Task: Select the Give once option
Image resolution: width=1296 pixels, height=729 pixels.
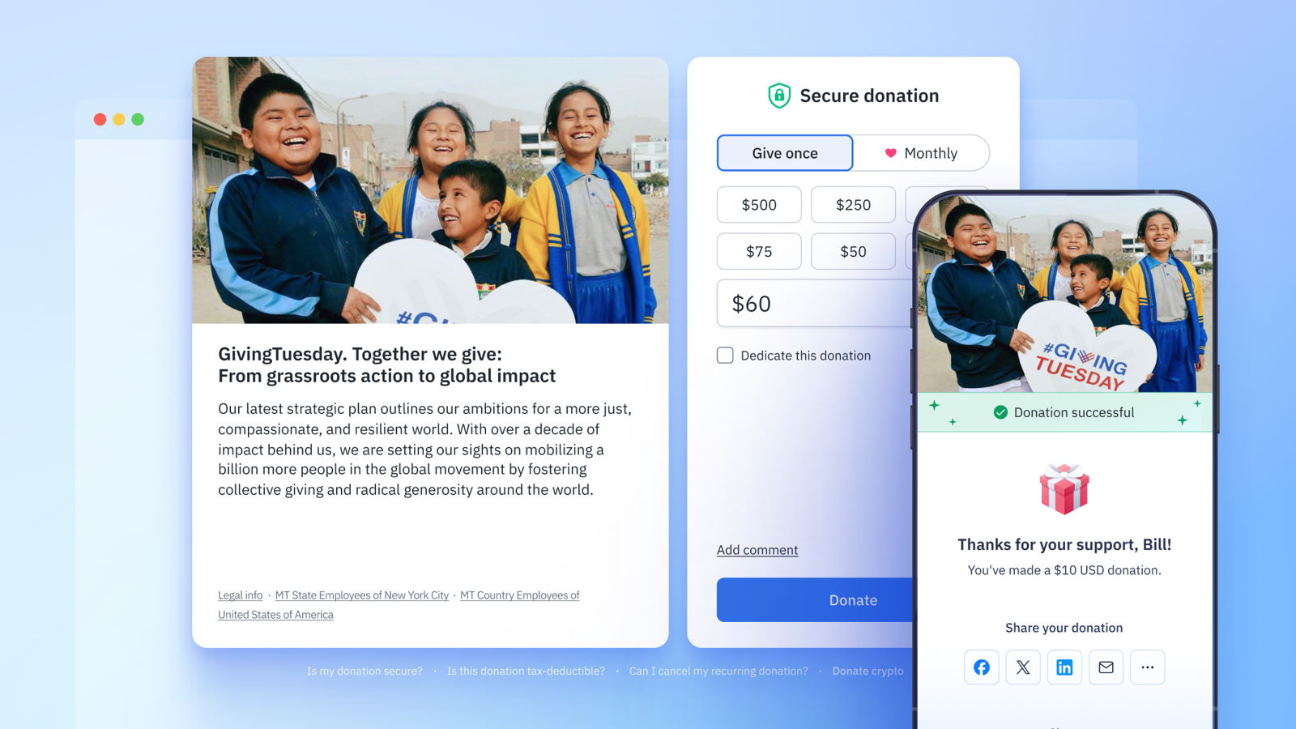Action: [x=785, y=153]
